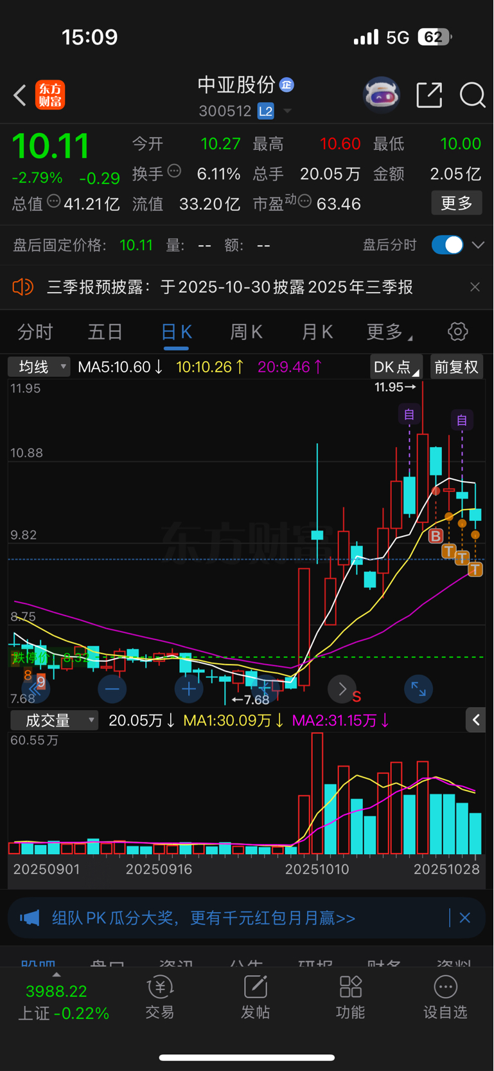
Task: Switch to the 五日 chart tab
Action: click(x=105, y=332)
